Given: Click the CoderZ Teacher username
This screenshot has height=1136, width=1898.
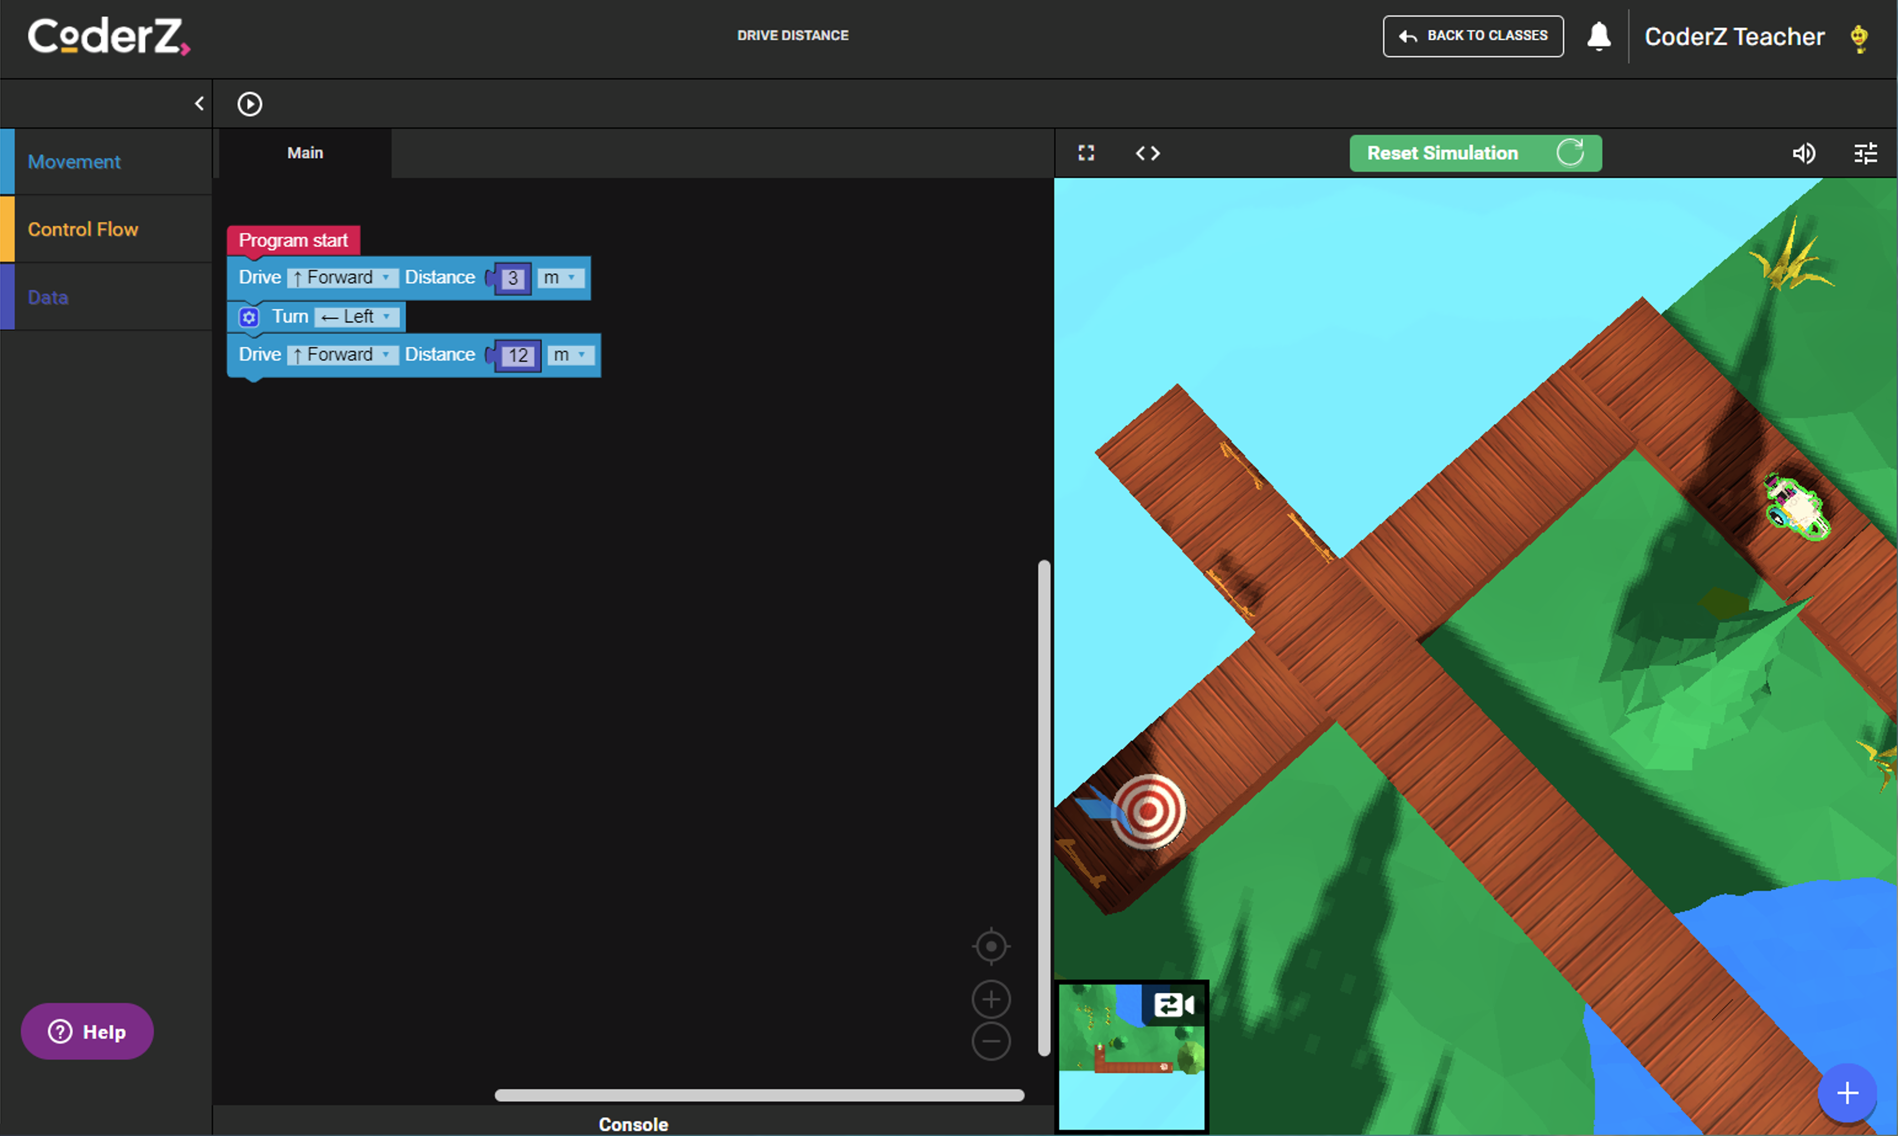Looking at the screenshot, I should point(1734,36).
